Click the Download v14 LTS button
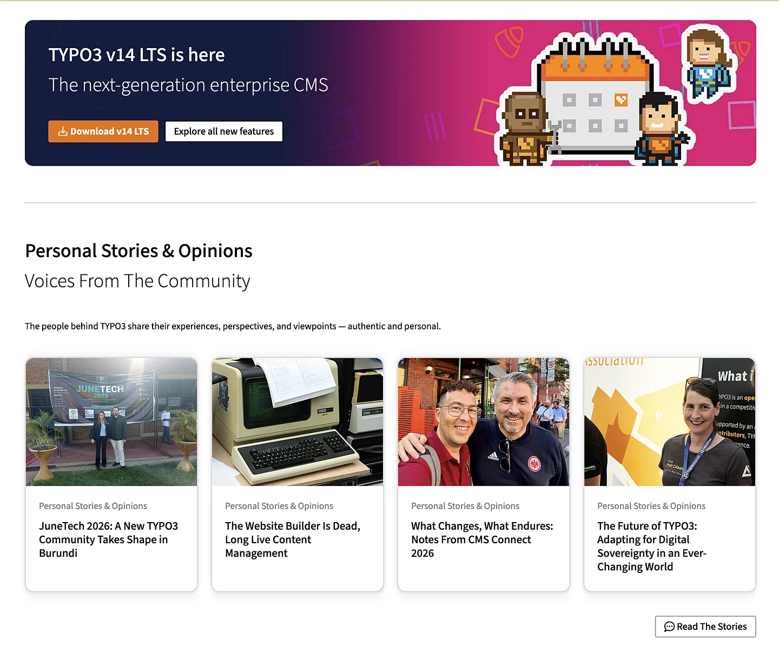The width and height of the screenshot is (779, 659). (103, 131)
